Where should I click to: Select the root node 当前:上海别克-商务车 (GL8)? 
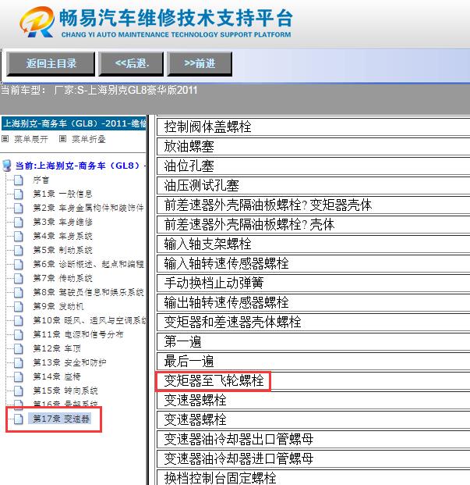point(80,166)
